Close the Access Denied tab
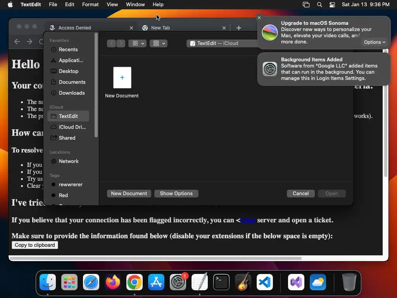Screen dimensions: 397x298 (131, 28)
